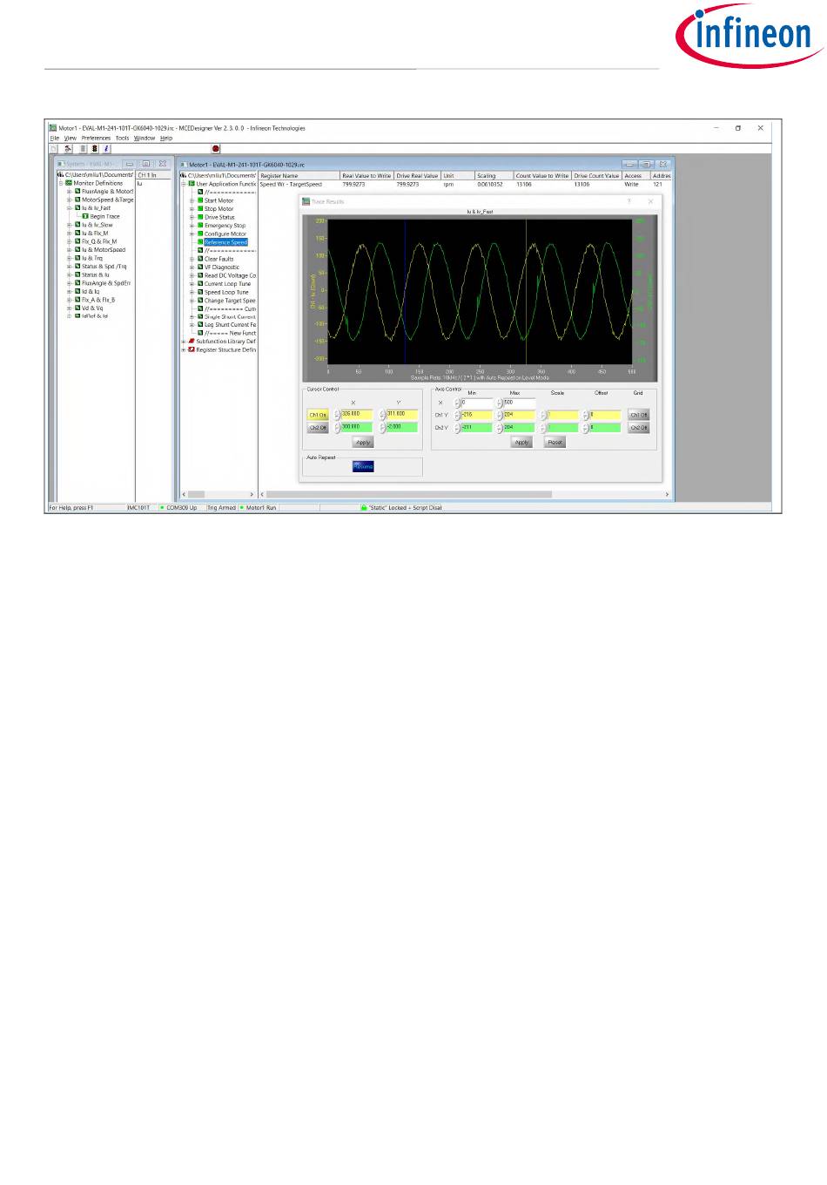
Task: Open the View menu
Action: tap(71, 138)
